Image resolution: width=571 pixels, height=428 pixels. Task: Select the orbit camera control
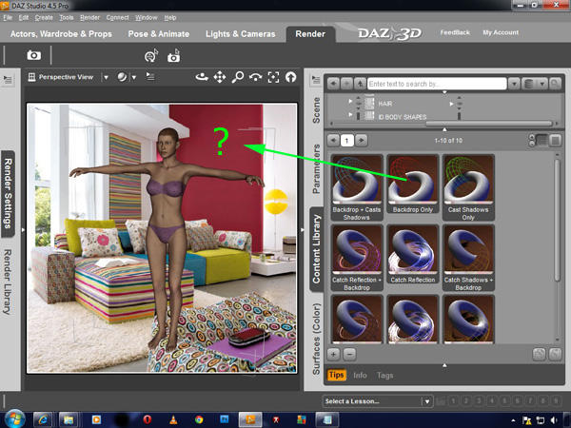202,77
